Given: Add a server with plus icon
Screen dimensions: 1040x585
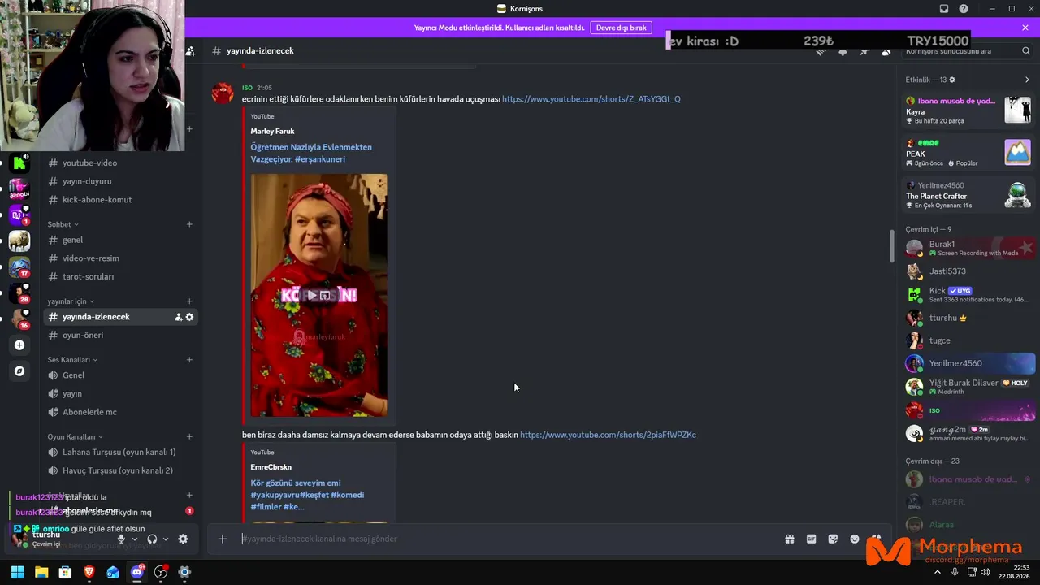Looking at the screenshot, I should click(19, 344).
